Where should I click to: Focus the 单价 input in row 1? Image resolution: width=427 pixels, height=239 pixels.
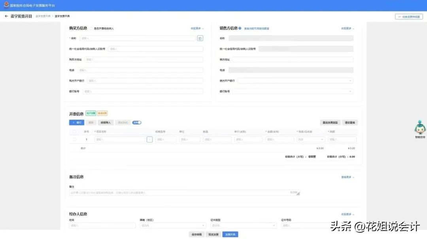click(x=248, y=139)
